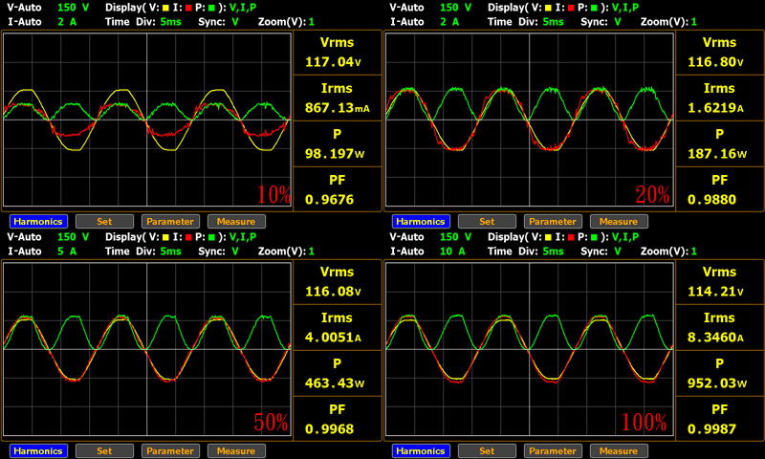Click Set in the 10% load panel
The image size is (765, 459).
click(104, 222)
